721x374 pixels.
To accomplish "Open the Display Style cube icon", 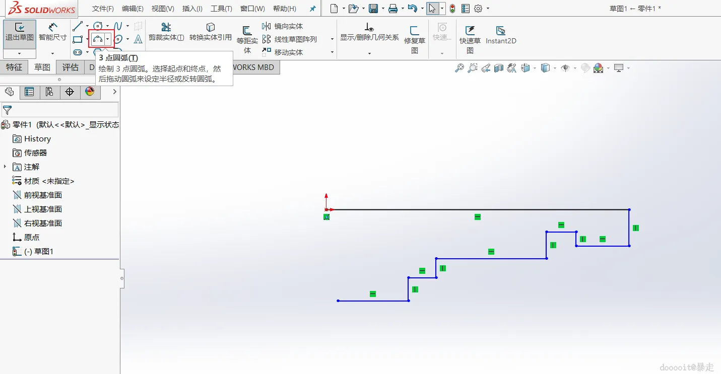I will [545, 68].
